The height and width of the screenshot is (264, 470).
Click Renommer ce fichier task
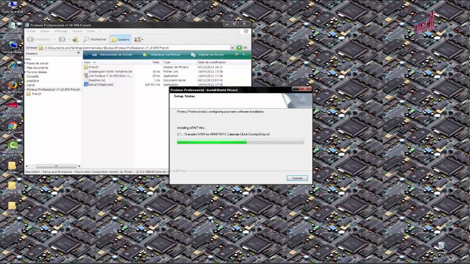112,55
